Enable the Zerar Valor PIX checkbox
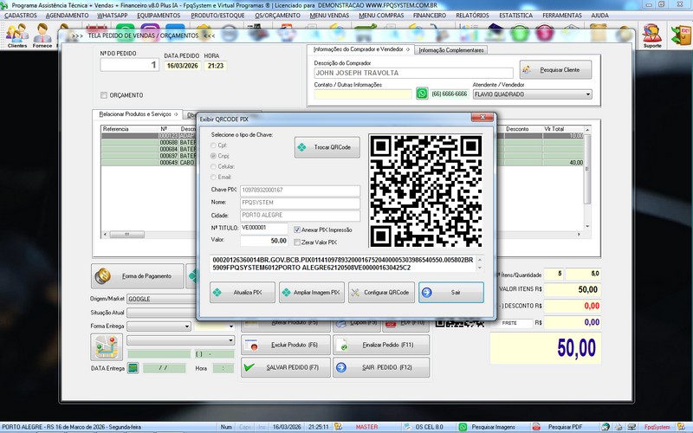 pos(298,242)
